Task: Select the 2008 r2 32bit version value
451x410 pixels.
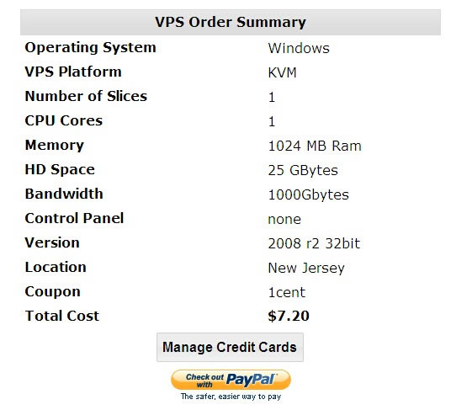Action: point(314,243)
